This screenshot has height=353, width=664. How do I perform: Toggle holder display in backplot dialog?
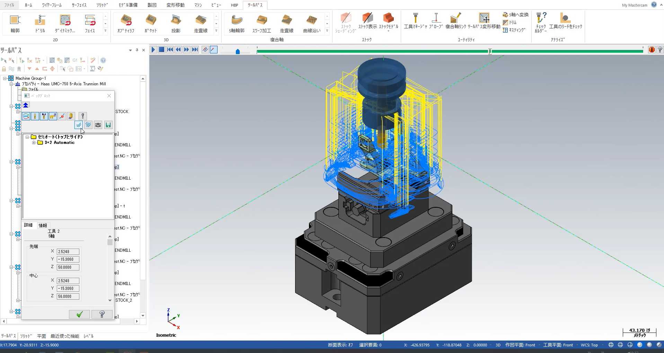click(x=44, y=116)
